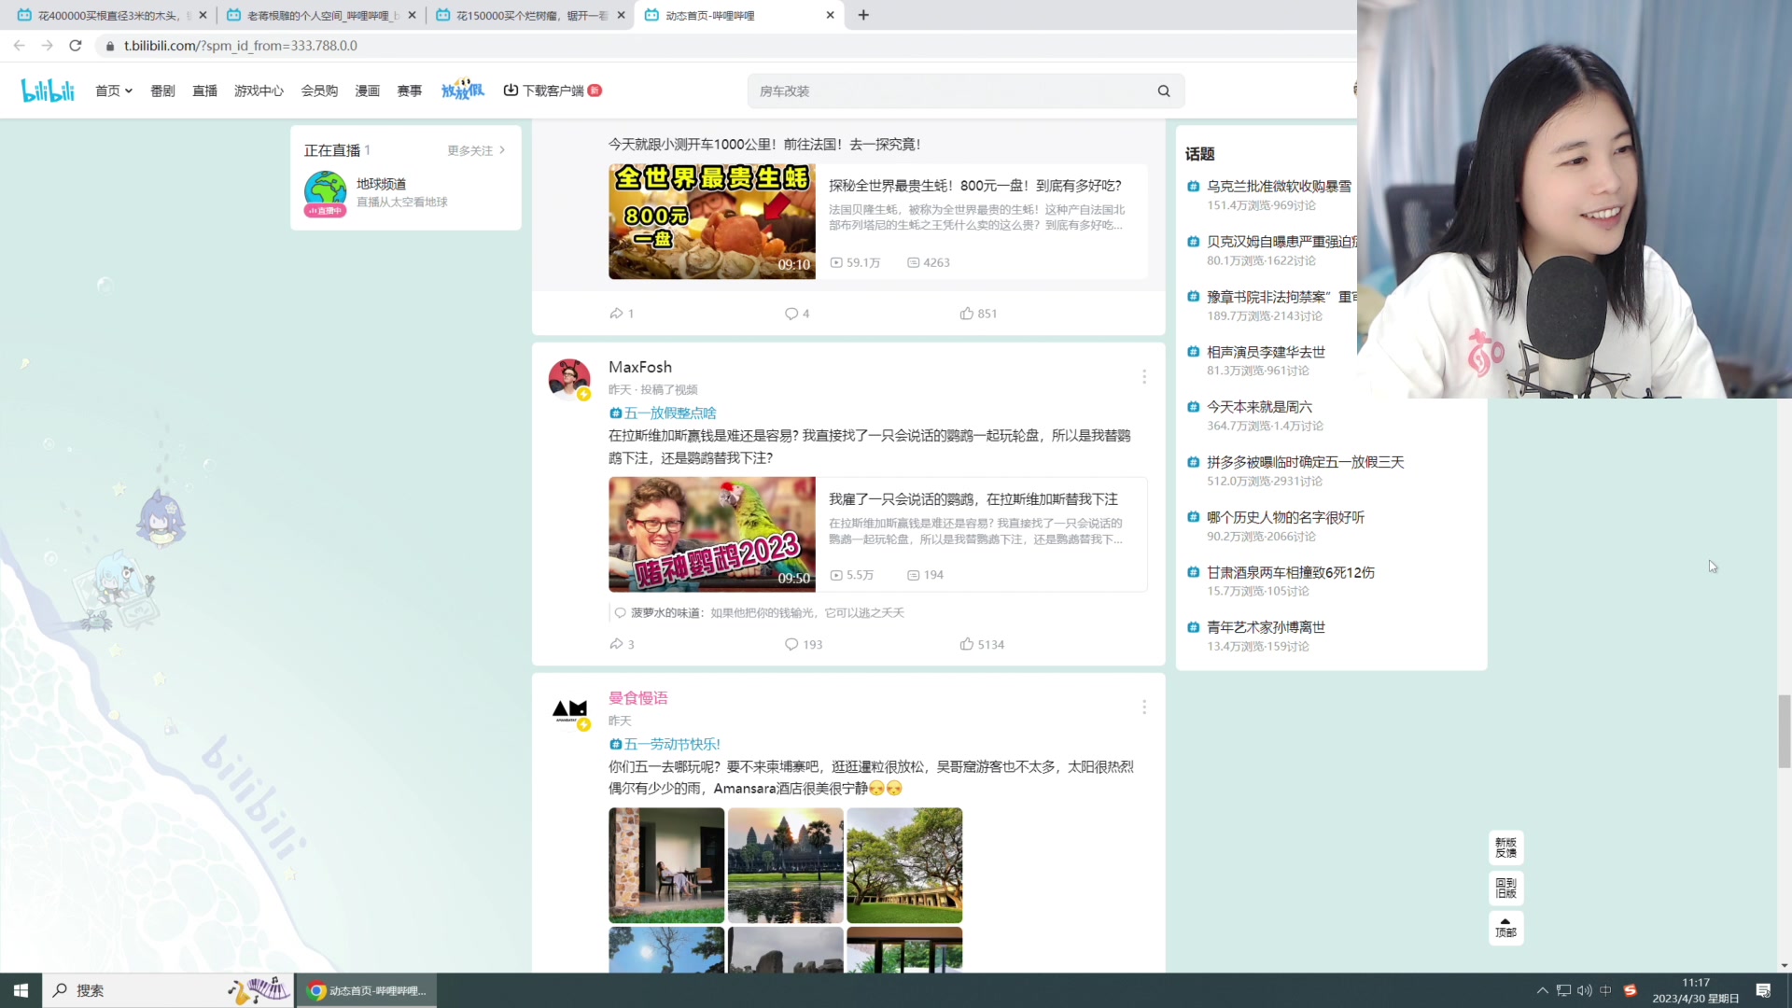Open a new browser tab with plus icon
Viewport: 1792px width, 1008px height.
point(863,15)
